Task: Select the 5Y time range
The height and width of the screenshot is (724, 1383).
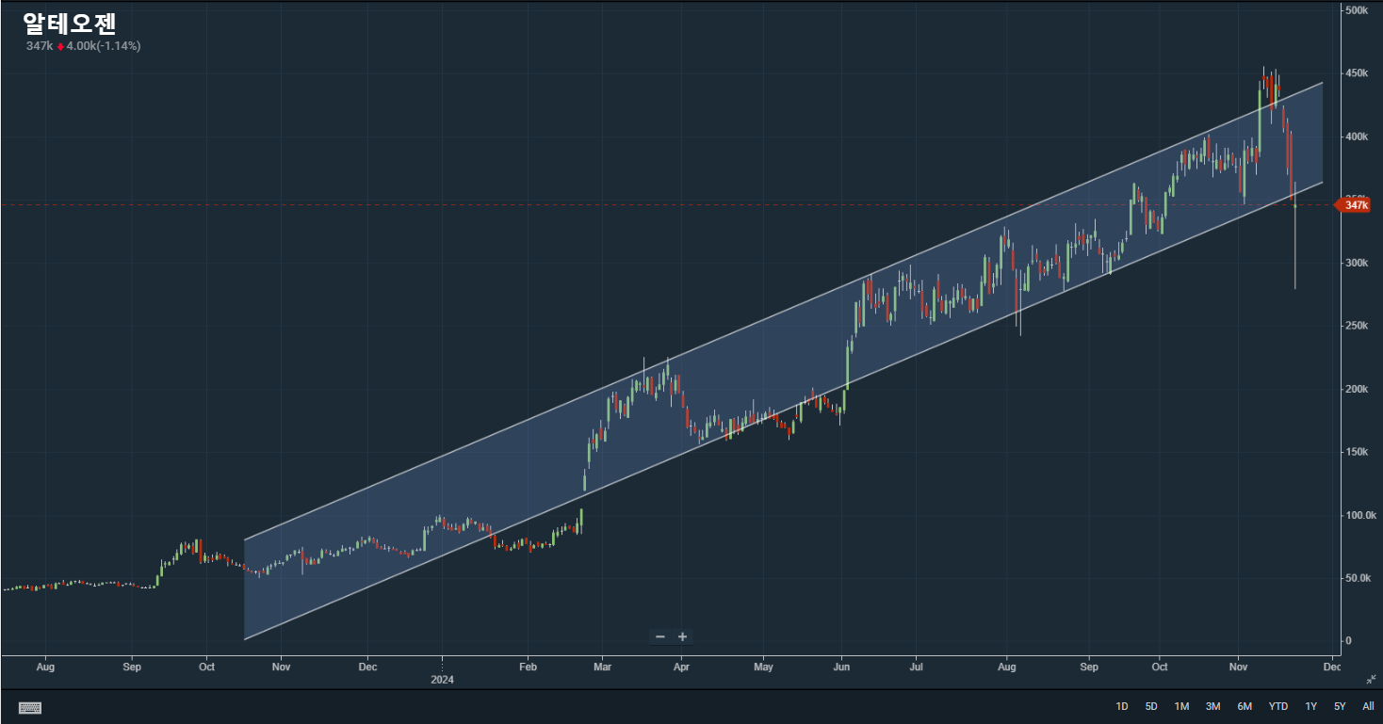Action: 1339,706
